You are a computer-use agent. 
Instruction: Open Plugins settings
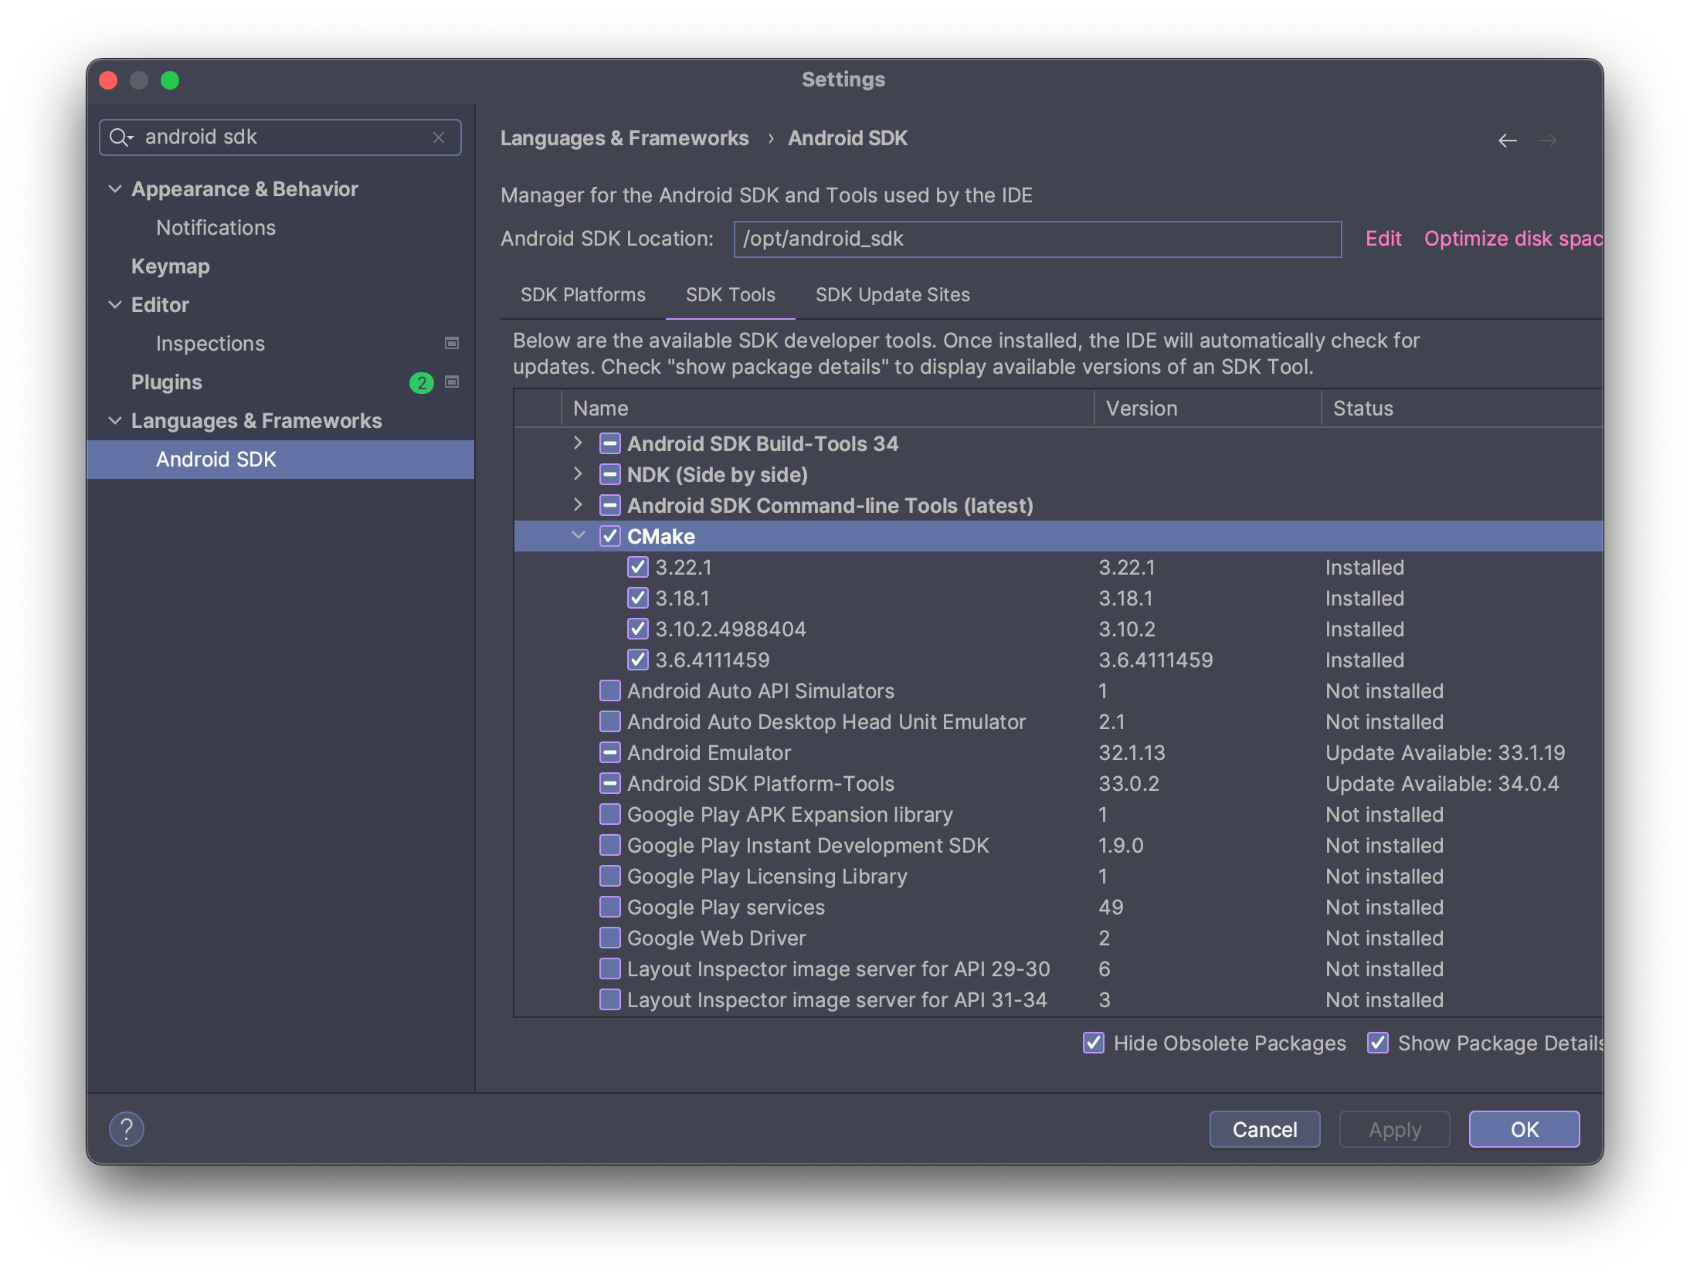click(x=167, y=382)
